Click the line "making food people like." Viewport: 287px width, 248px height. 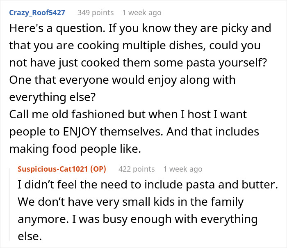click(x=75, y=150)
